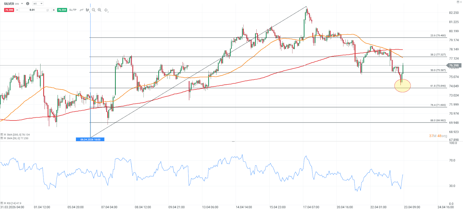Open the line drawing tools icon
Viewport: 463px width, 210px height.
82,10
